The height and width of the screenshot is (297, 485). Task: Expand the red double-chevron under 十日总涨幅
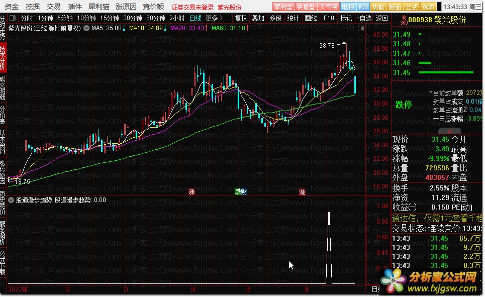click(450, 131)
